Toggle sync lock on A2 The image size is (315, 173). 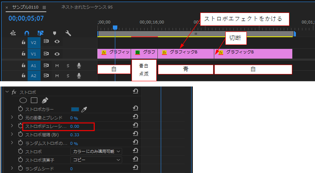click(x=46, y=76)
